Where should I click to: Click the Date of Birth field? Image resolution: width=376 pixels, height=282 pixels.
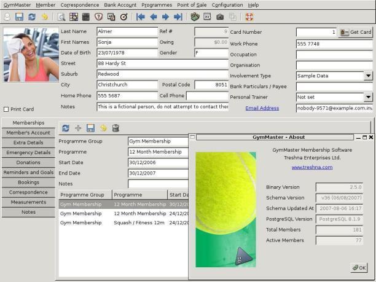pyautogui.click(x=127, y=53)
